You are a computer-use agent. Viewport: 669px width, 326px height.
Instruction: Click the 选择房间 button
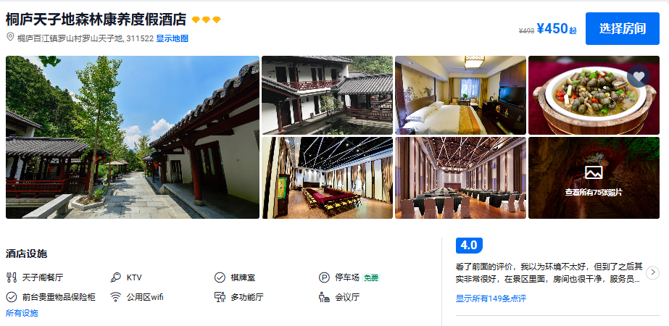[623, 28]
